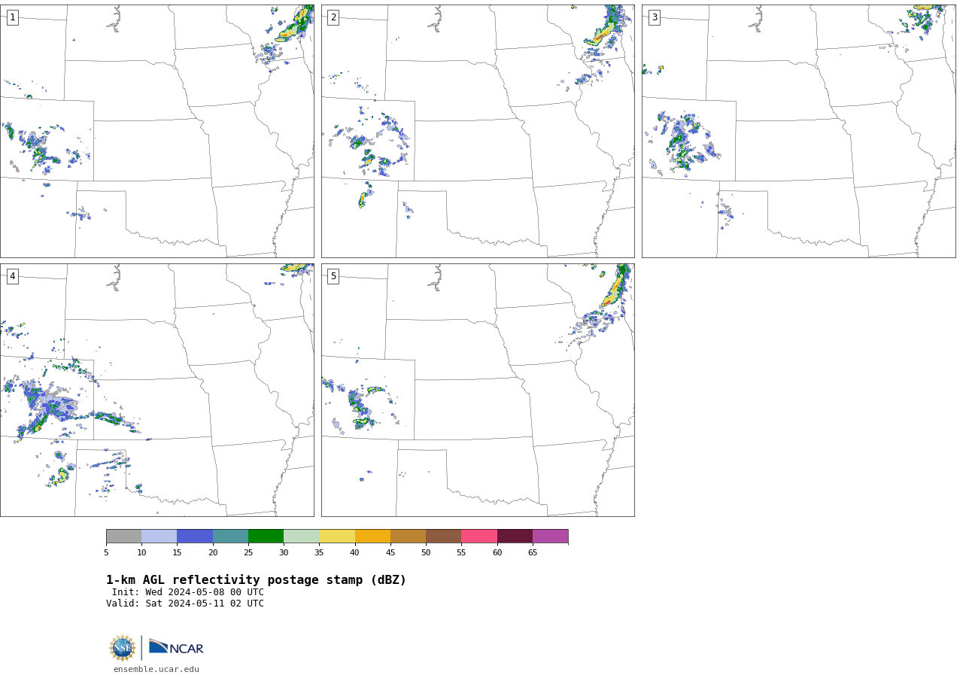Click the teal 20-25 dBZ swatch
Image resolution: width=963 pixels, height=678 pixels.
click(x=230, y=537)
